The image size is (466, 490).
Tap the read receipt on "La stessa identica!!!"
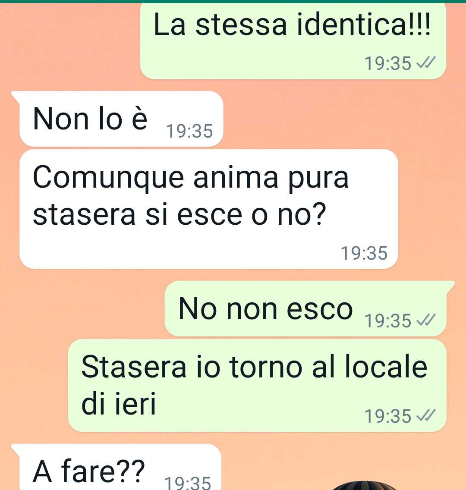pos(426,63)
